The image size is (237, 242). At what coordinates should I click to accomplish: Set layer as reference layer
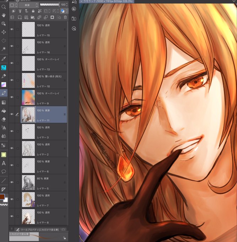(20, 11)
